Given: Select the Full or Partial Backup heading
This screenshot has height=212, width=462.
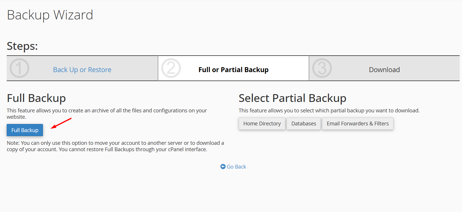Looking at the screenshot, I should (233, 70).
